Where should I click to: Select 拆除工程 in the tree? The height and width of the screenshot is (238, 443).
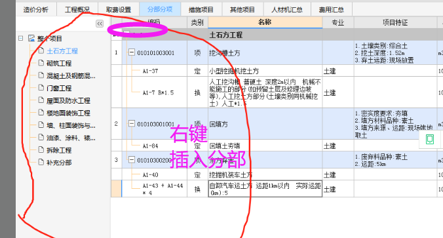tap(59, 150)
